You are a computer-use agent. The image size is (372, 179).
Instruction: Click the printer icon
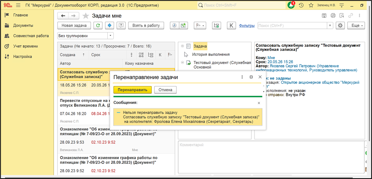click(333, 16)
